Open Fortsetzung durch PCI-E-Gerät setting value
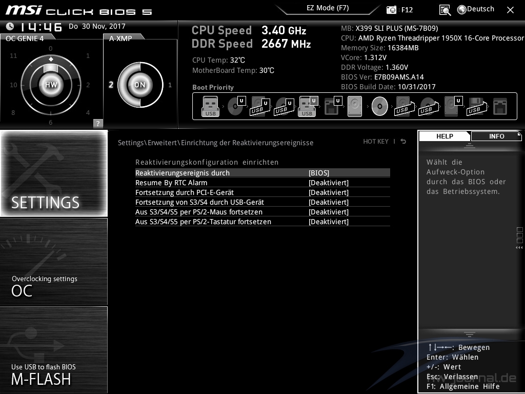Screen dimensions: 525x394 tap(328, 192)
